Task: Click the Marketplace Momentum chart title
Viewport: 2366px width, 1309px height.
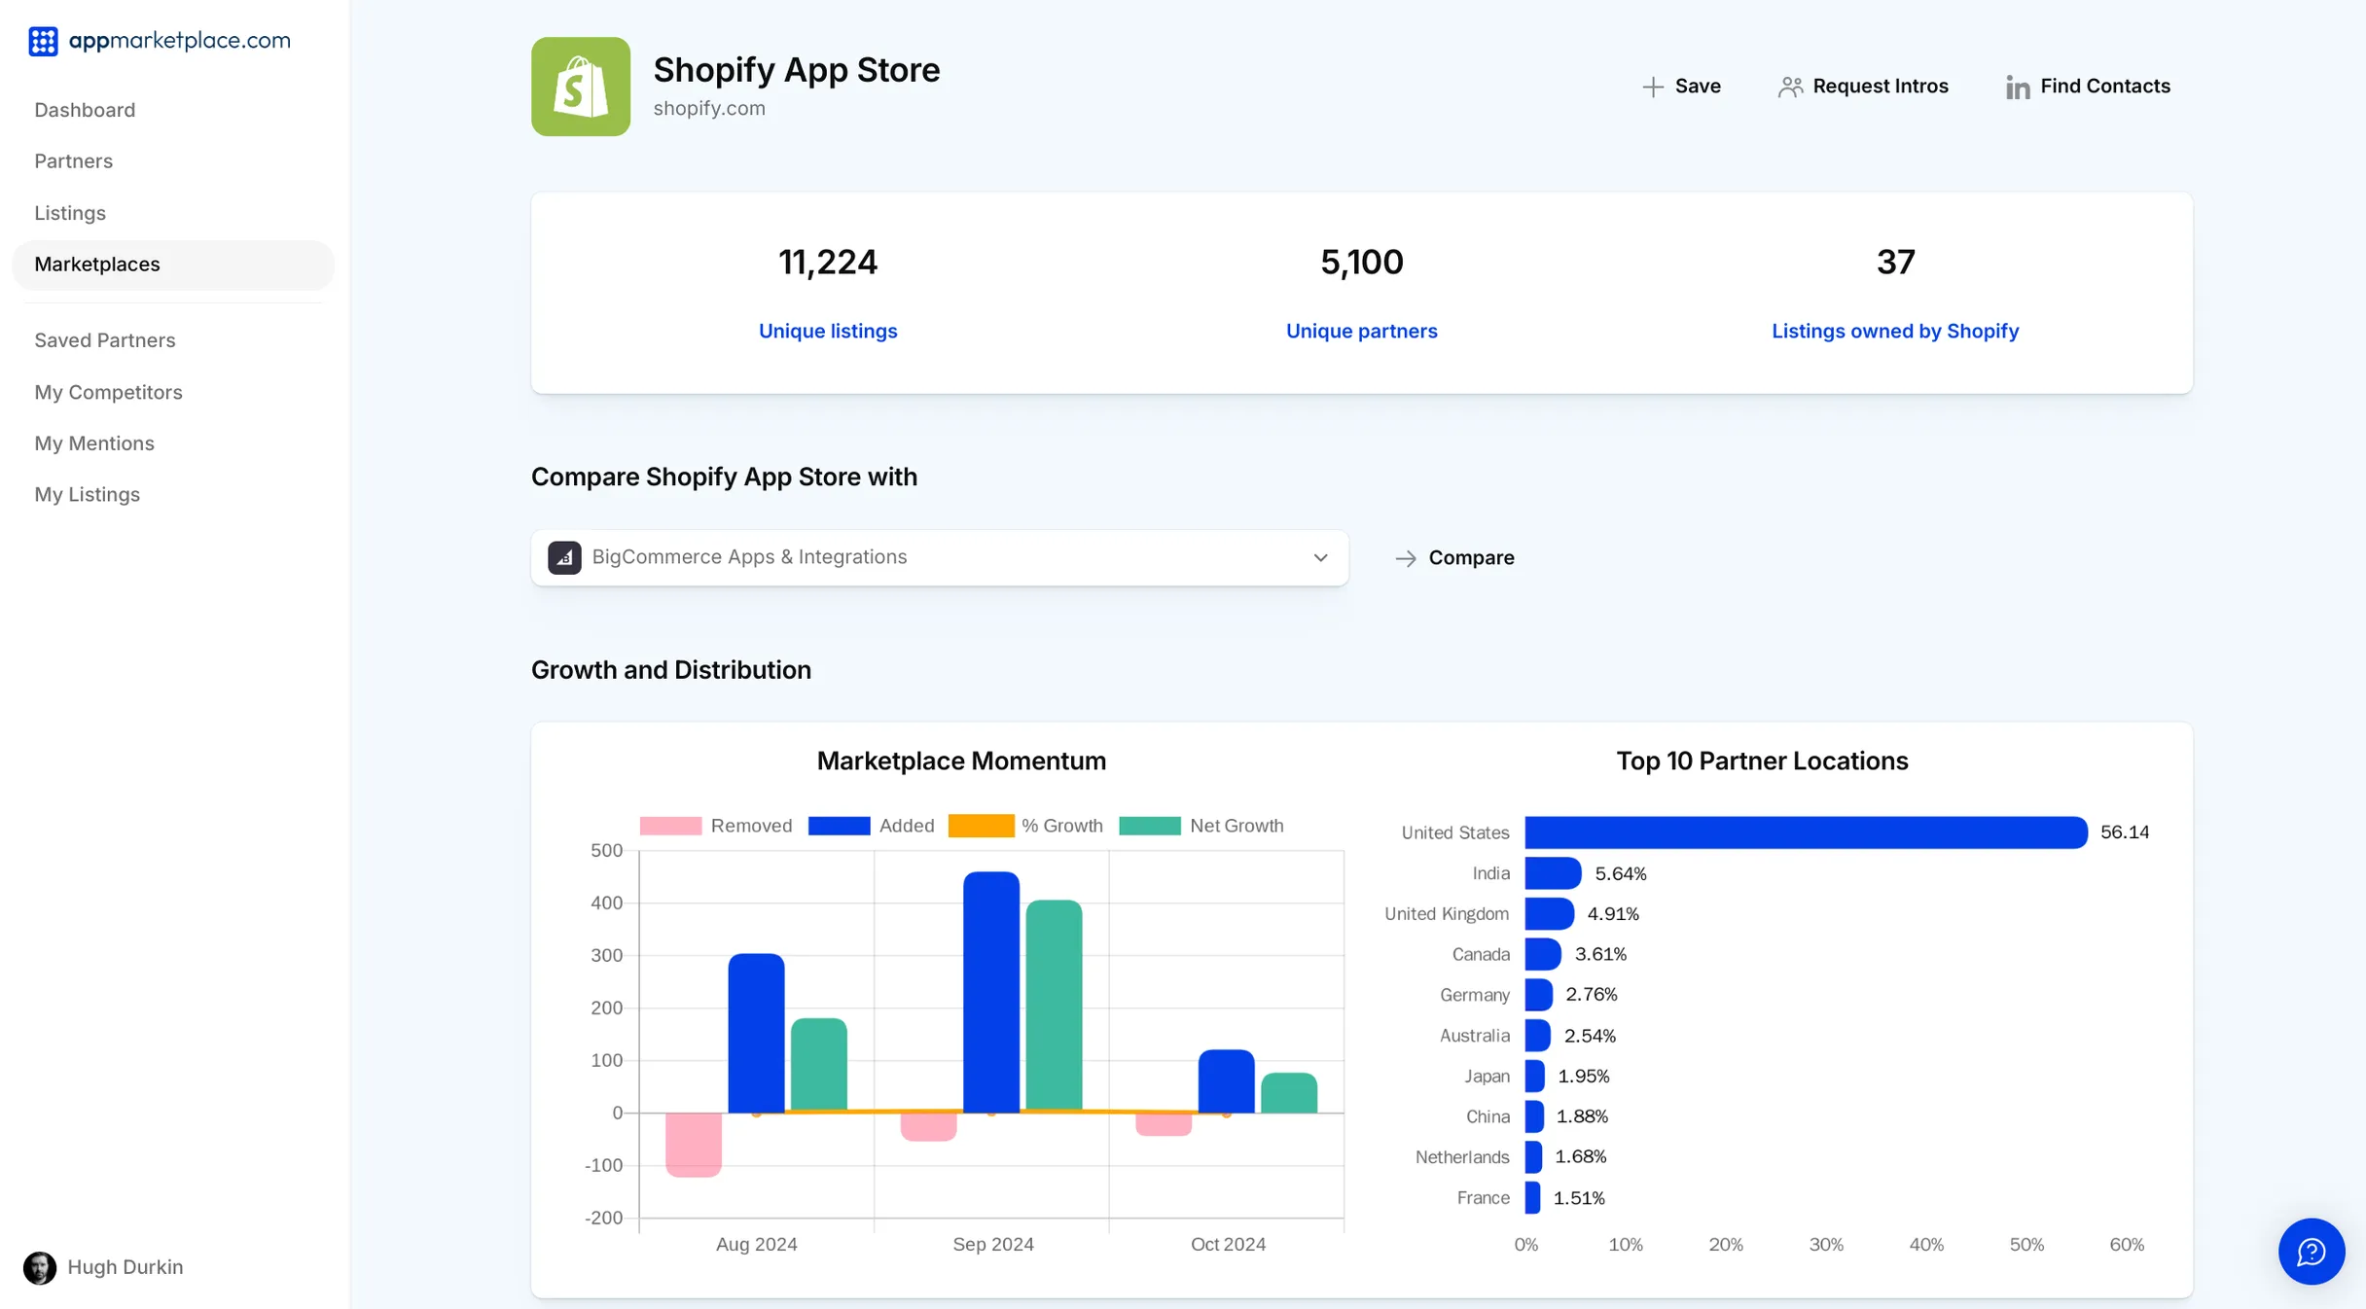Action: [x=961, y=761]
